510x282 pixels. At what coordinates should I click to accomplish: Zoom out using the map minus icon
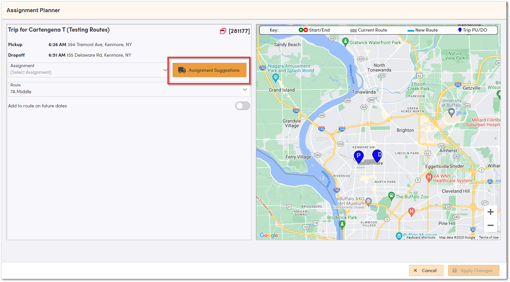(490, 225)
